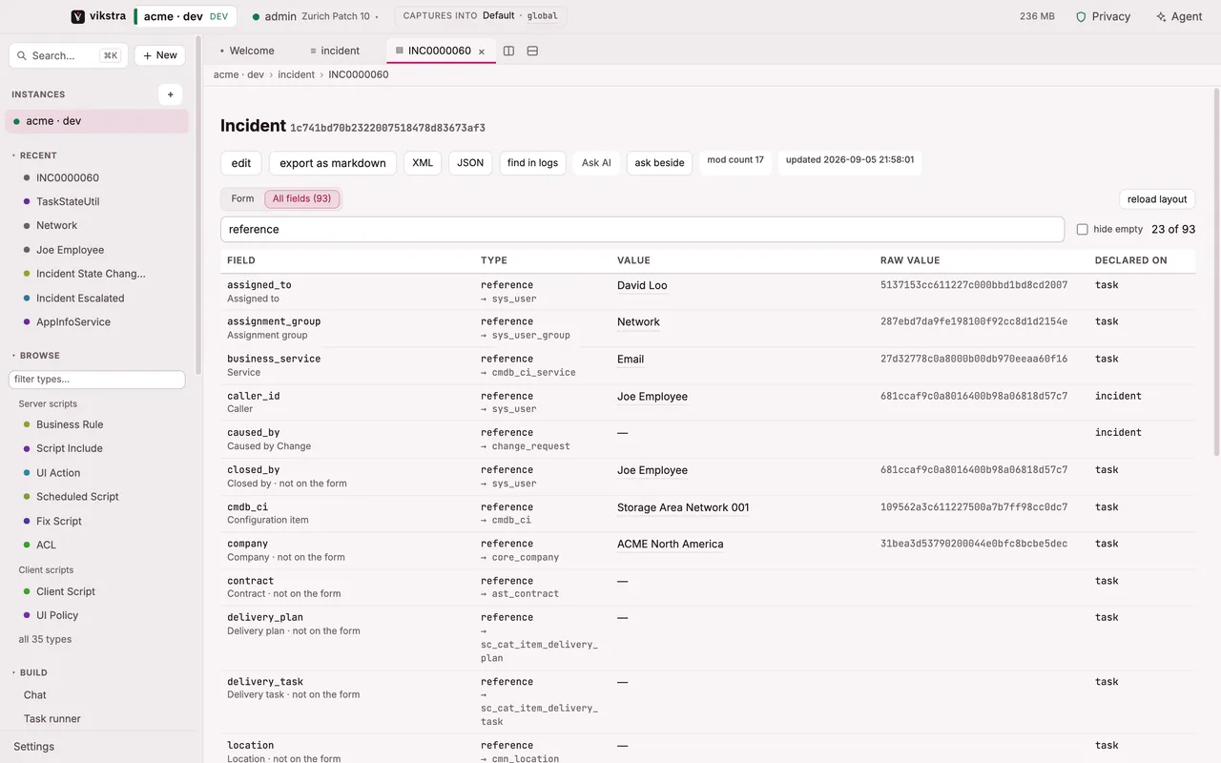
Task: Open the Privacy shield icon
Action: [x=1081, y=16]
